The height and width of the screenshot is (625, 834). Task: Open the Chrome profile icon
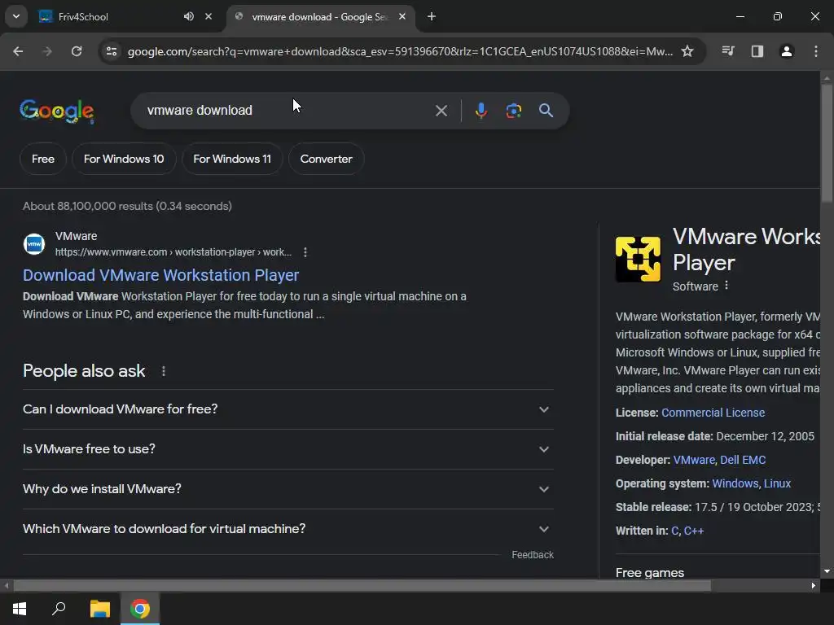787,51
